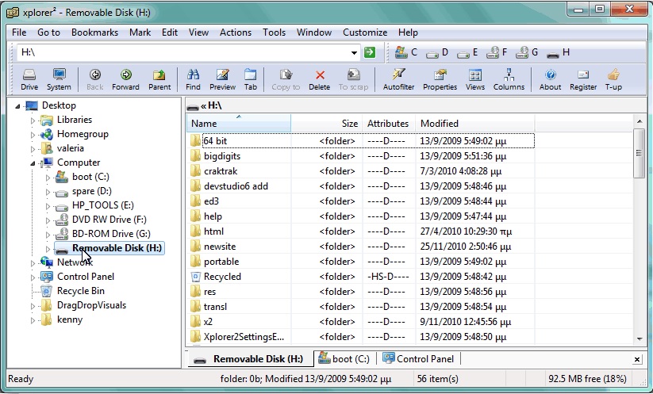Expand the boot (C:) tree node
653x394 pixels.
click(48, 177)
